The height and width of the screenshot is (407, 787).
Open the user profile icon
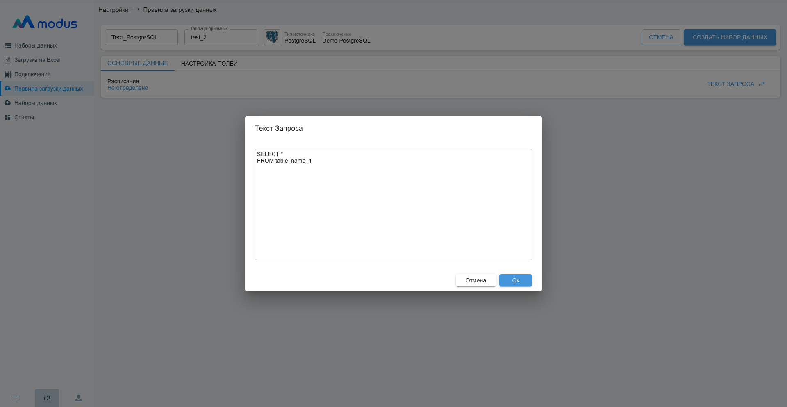[x=79, y=398]
